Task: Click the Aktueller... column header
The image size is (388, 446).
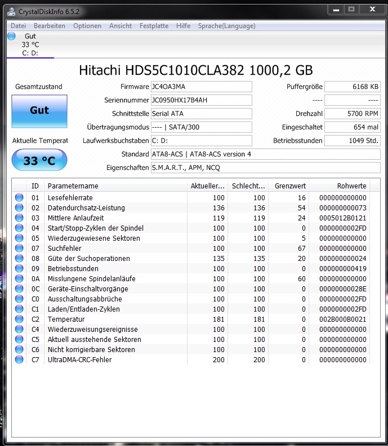Action: 207,186
